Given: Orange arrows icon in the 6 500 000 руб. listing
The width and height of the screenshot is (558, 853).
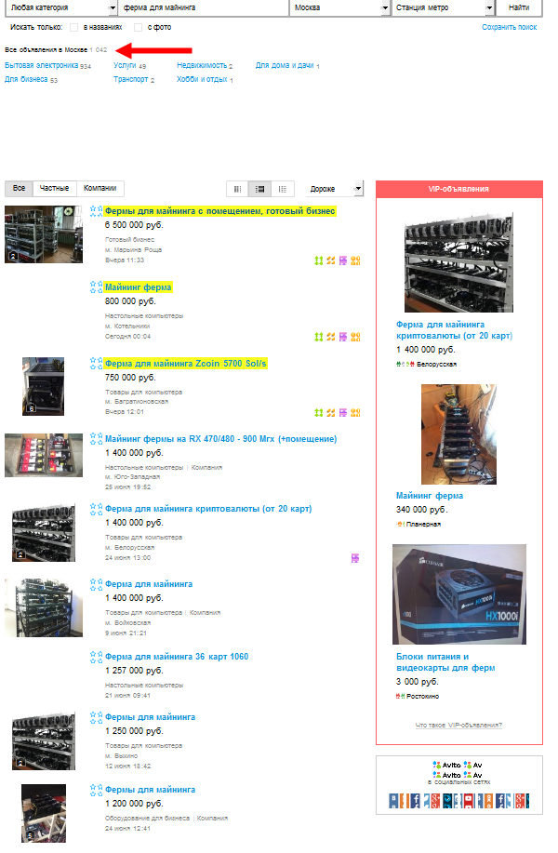Looking at the screenshot, I should tap(331, 260).
